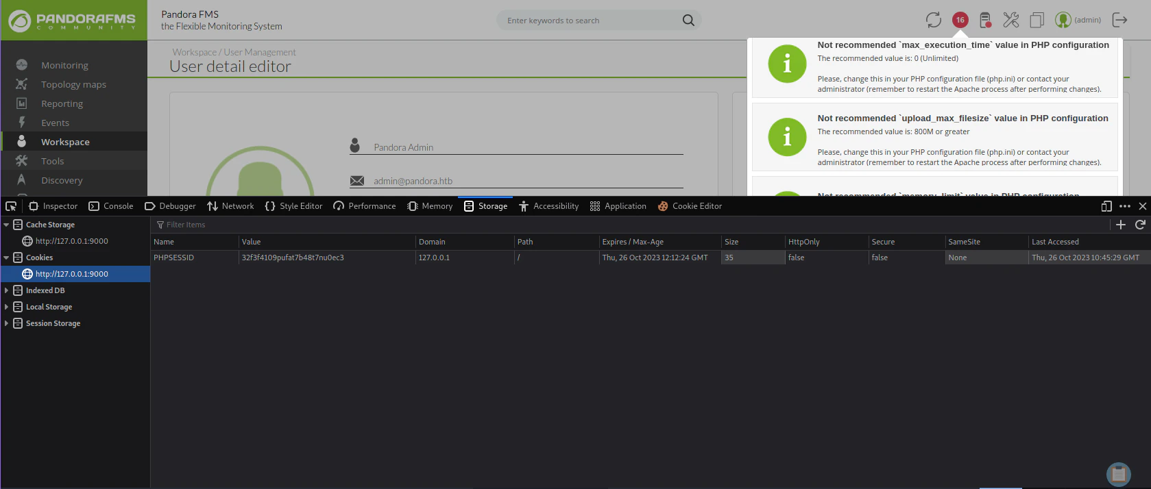Screen dimensions: 1151x489
Task: Click the HttpOnly false cell
Action: pyautogui.click(x=826, y=258)
